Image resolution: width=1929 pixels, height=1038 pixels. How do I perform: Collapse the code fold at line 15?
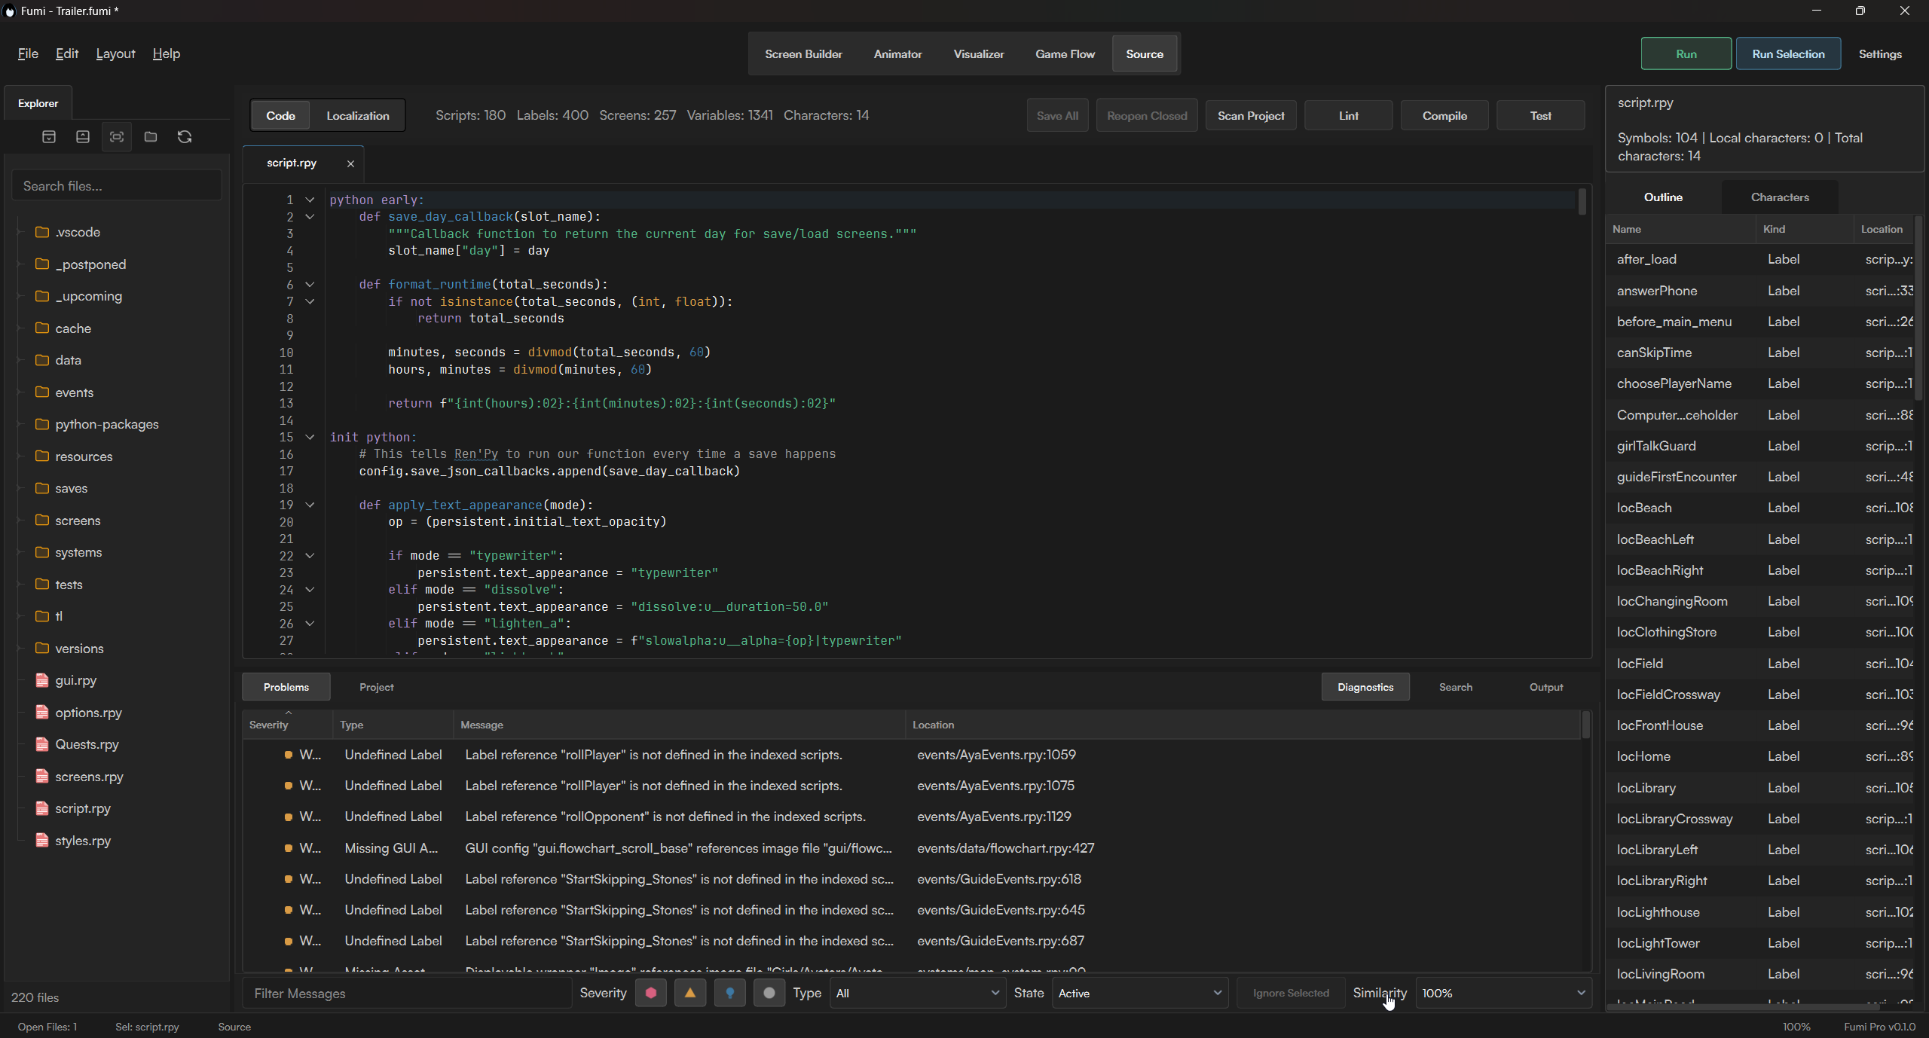pos(310,437)
